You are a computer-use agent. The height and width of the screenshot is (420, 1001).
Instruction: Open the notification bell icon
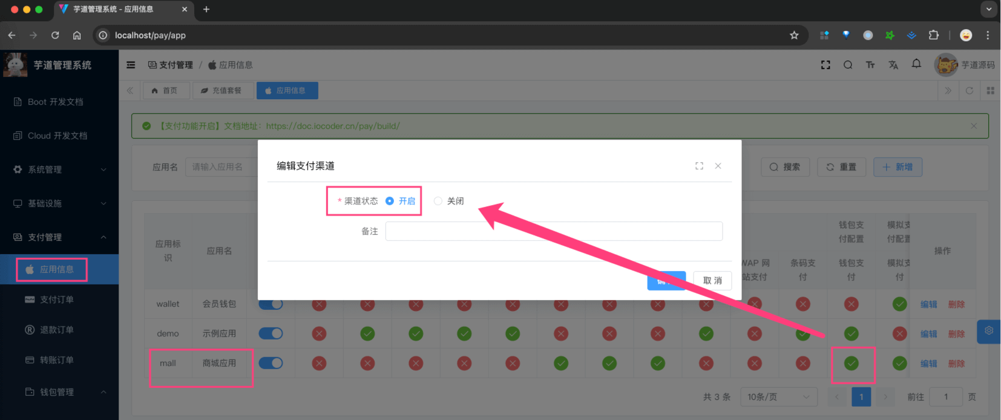pyautogui.click(x=916, y=64)
